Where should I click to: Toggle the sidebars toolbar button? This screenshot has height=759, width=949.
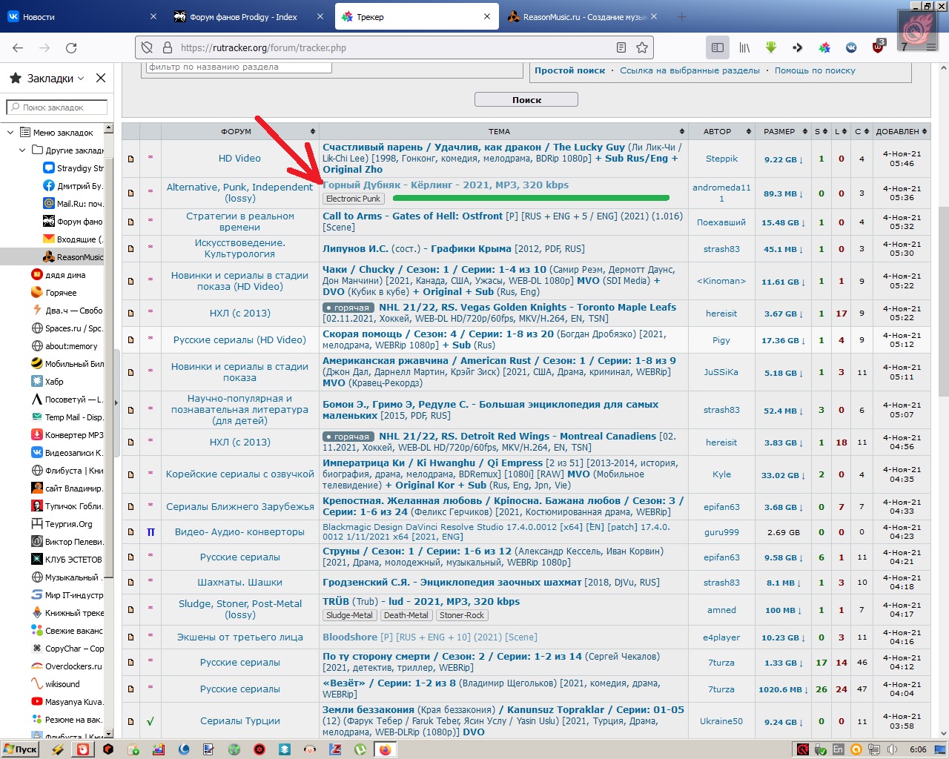[718, 47]
